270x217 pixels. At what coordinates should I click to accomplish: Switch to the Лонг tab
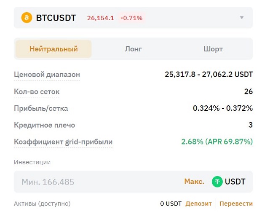[x=133, y=49]
